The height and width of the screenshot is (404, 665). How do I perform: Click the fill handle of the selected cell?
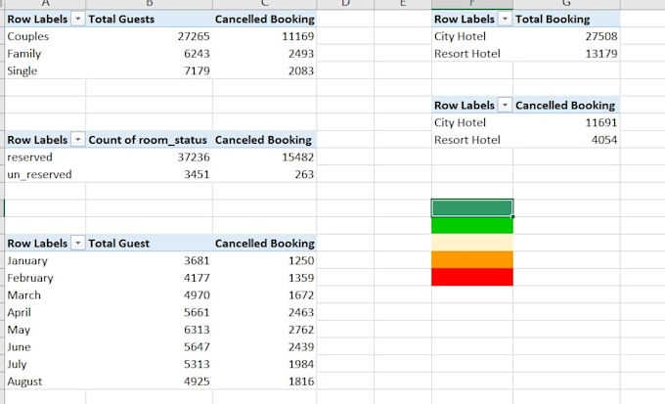(x=512, y=216)
